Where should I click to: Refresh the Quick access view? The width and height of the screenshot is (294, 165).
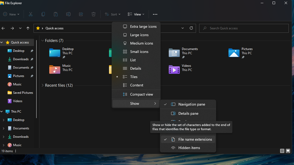pyautogui.click(x=191, y=28)
